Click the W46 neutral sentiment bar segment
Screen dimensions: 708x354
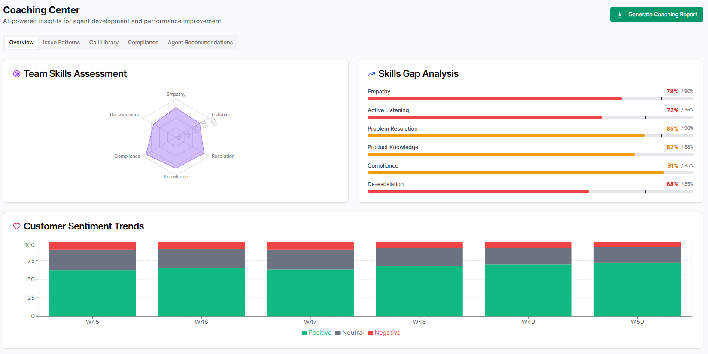201,259
